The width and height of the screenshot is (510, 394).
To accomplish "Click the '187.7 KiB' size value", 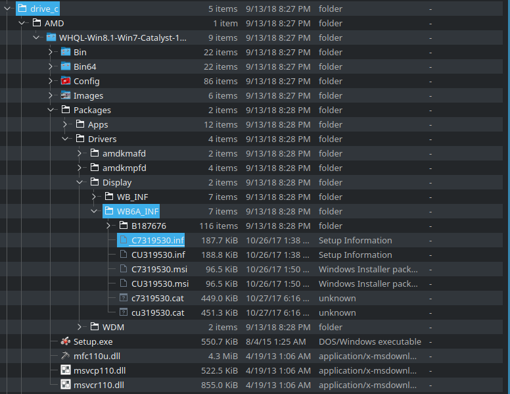I will pyautogui.click(x=220, y=240).
